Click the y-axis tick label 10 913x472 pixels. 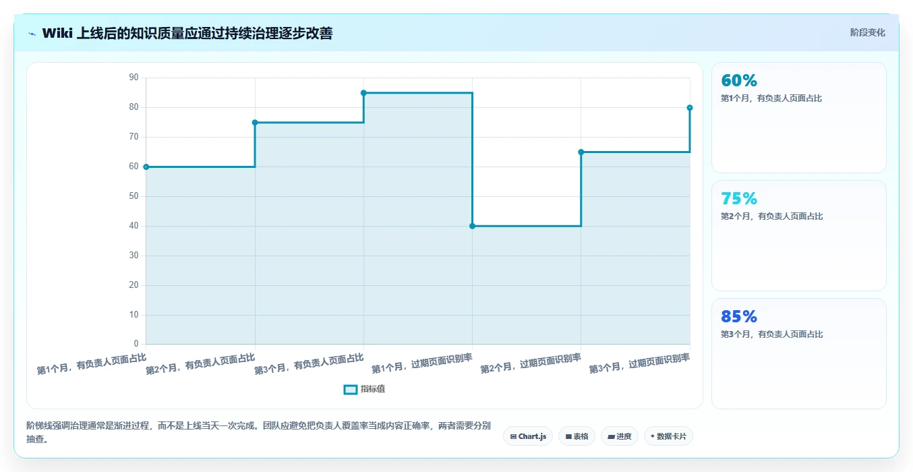[134, 315]
